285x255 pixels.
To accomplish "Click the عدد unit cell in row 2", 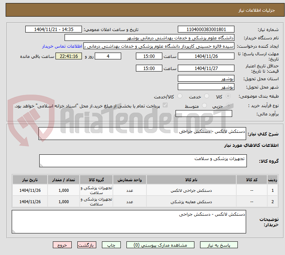I will point(129,201).
